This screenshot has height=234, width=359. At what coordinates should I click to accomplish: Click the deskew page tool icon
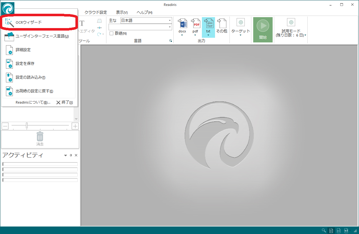pyautogui.click(x=99, y=21)
